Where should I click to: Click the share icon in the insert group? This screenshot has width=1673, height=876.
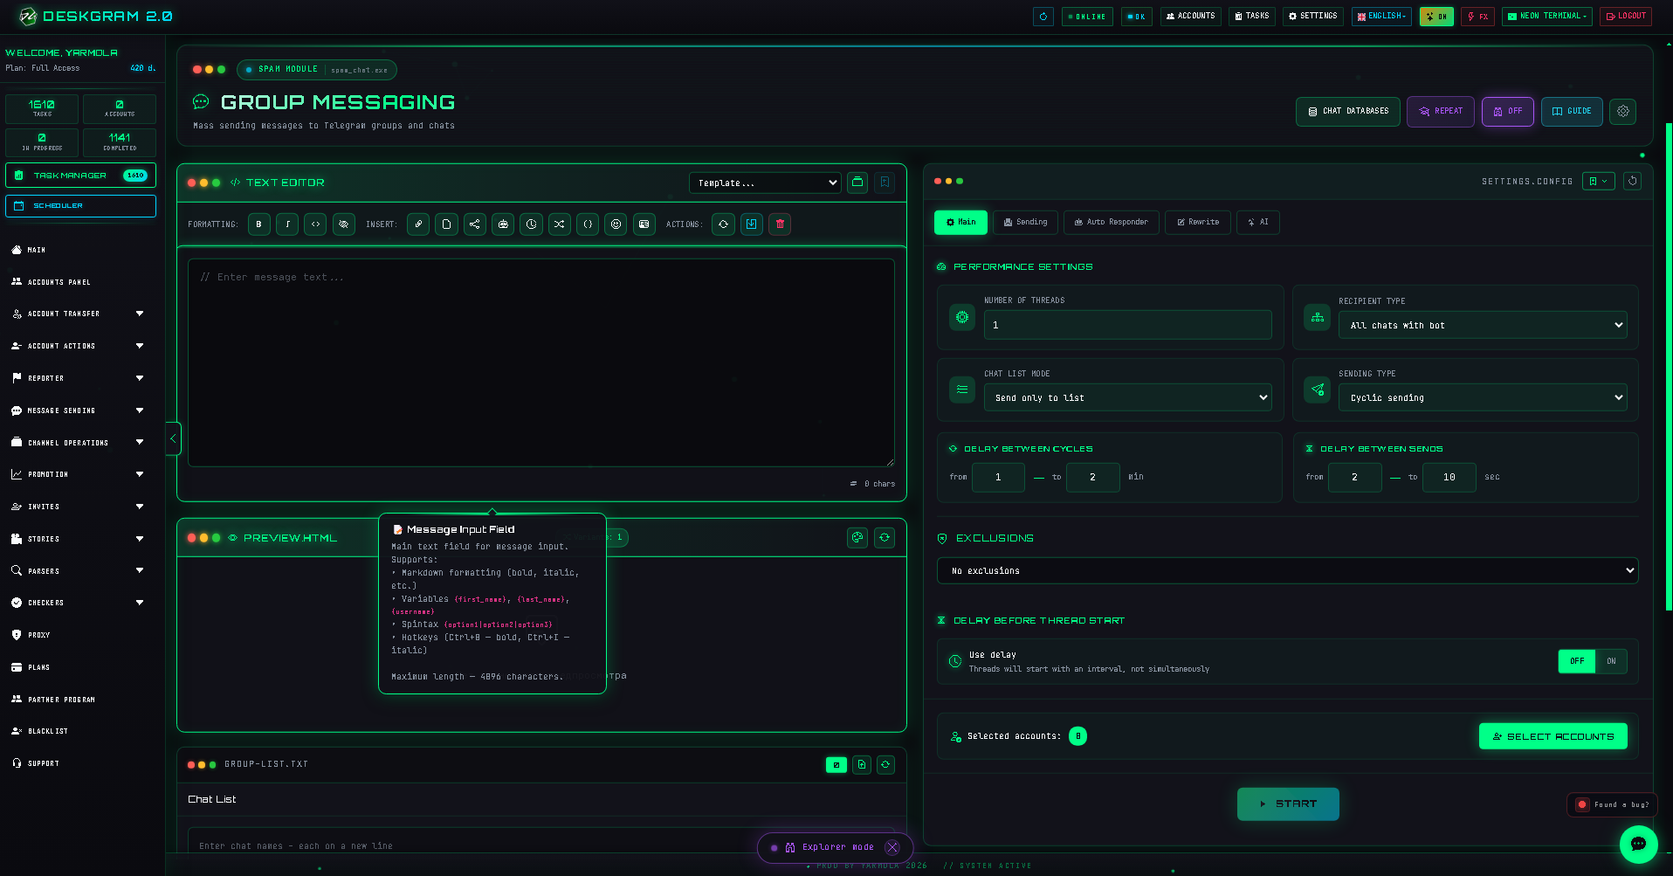click(x=474, y=224)
